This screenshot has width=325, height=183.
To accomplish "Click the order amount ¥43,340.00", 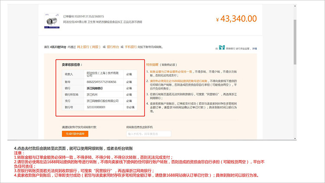I will point(236,19).
